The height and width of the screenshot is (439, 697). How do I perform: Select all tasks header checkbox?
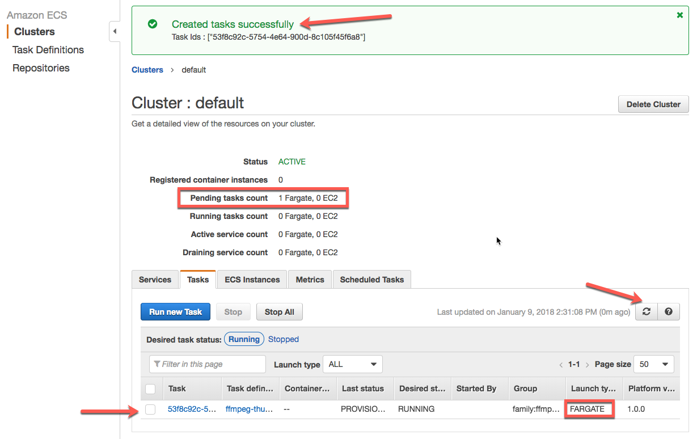point(150,389)
